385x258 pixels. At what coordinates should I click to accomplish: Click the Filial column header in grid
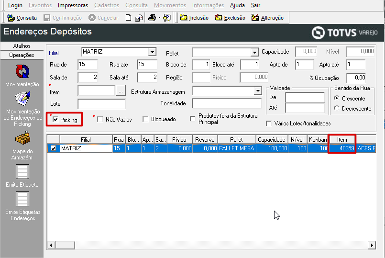coord(86,140)
